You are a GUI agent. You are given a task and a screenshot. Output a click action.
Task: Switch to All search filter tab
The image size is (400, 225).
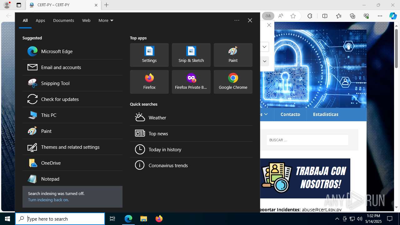pos(25,20)
